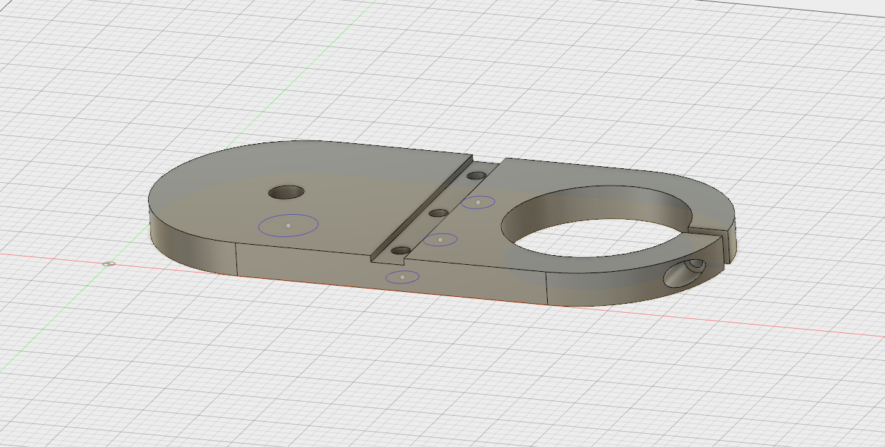Select the rearmost hole in the slot
885x447 pixels.
476,177
